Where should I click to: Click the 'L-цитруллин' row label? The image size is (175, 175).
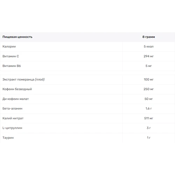coord(12,128)
